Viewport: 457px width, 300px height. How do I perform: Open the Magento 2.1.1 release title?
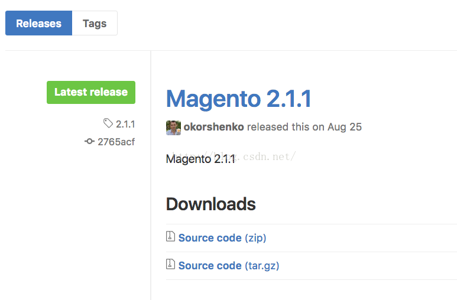pos(239,99)
